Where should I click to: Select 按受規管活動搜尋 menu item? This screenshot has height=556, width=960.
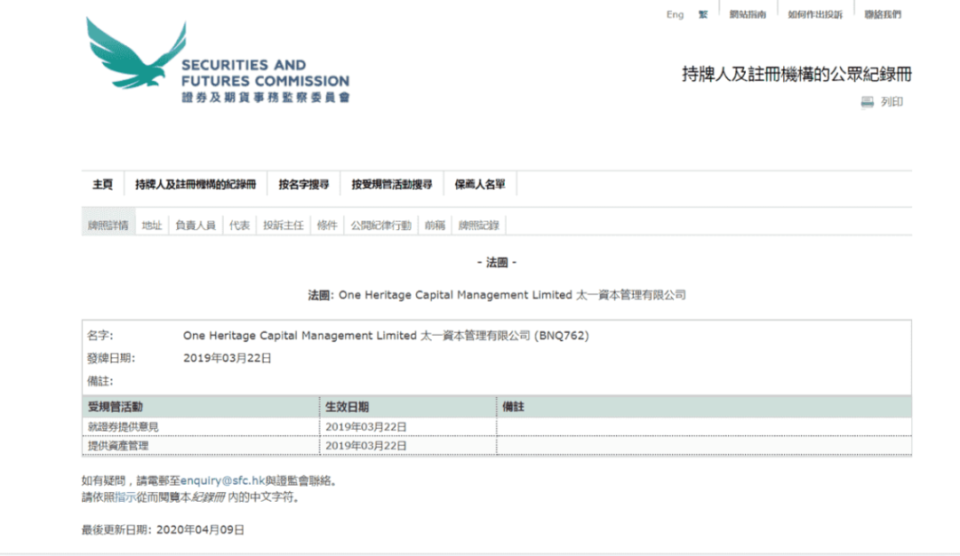point(391,185)
